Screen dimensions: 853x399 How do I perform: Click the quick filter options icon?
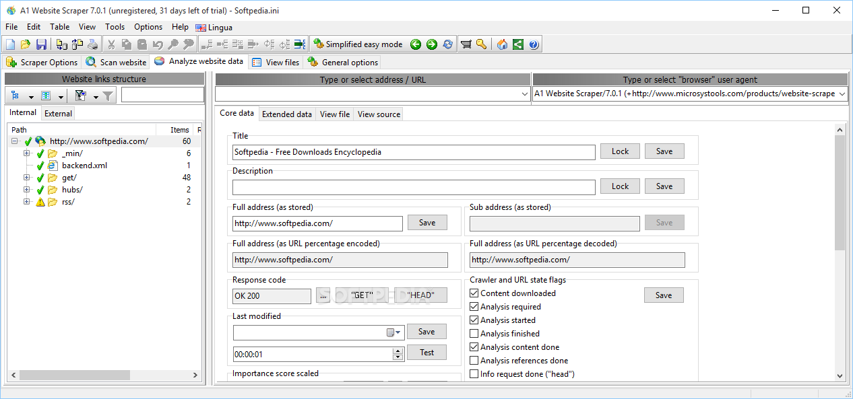pyautogui.click(x=80, y=96)
